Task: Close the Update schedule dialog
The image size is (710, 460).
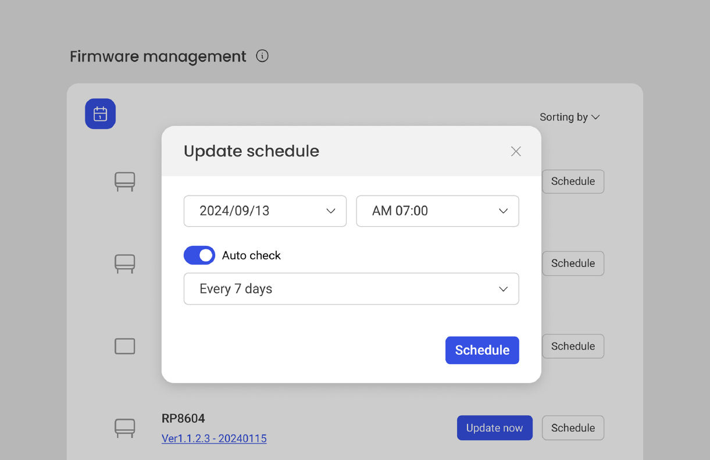Action: tap(516, 151)
